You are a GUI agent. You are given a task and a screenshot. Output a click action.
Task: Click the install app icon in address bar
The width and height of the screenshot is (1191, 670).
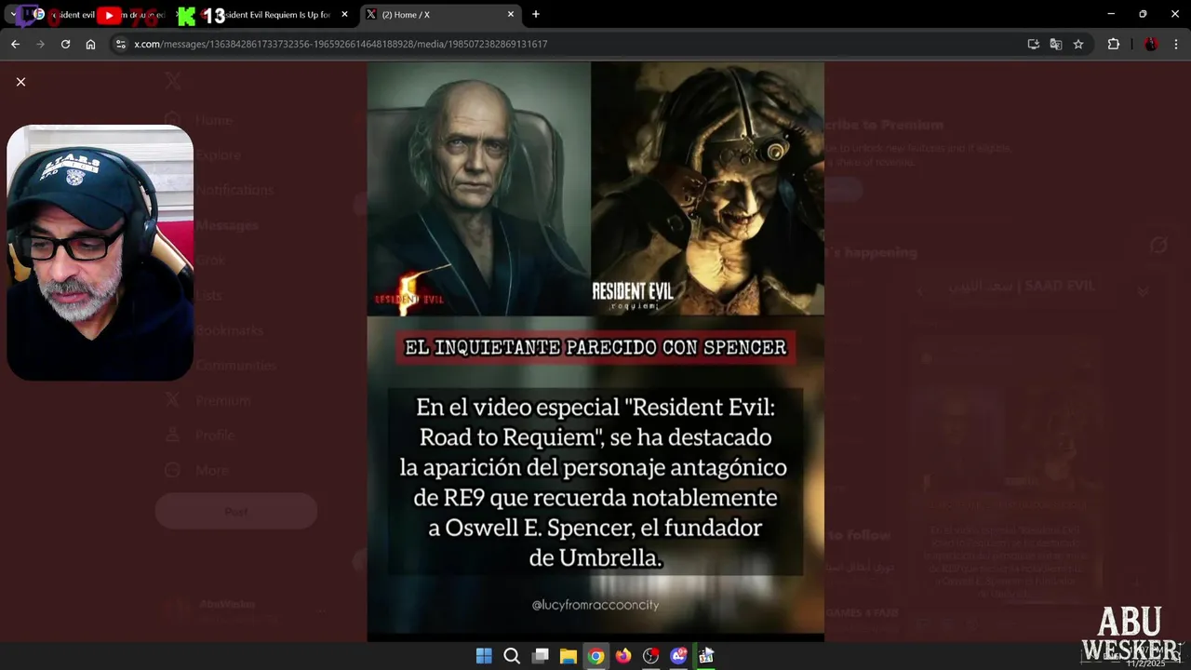(1033, 44)
